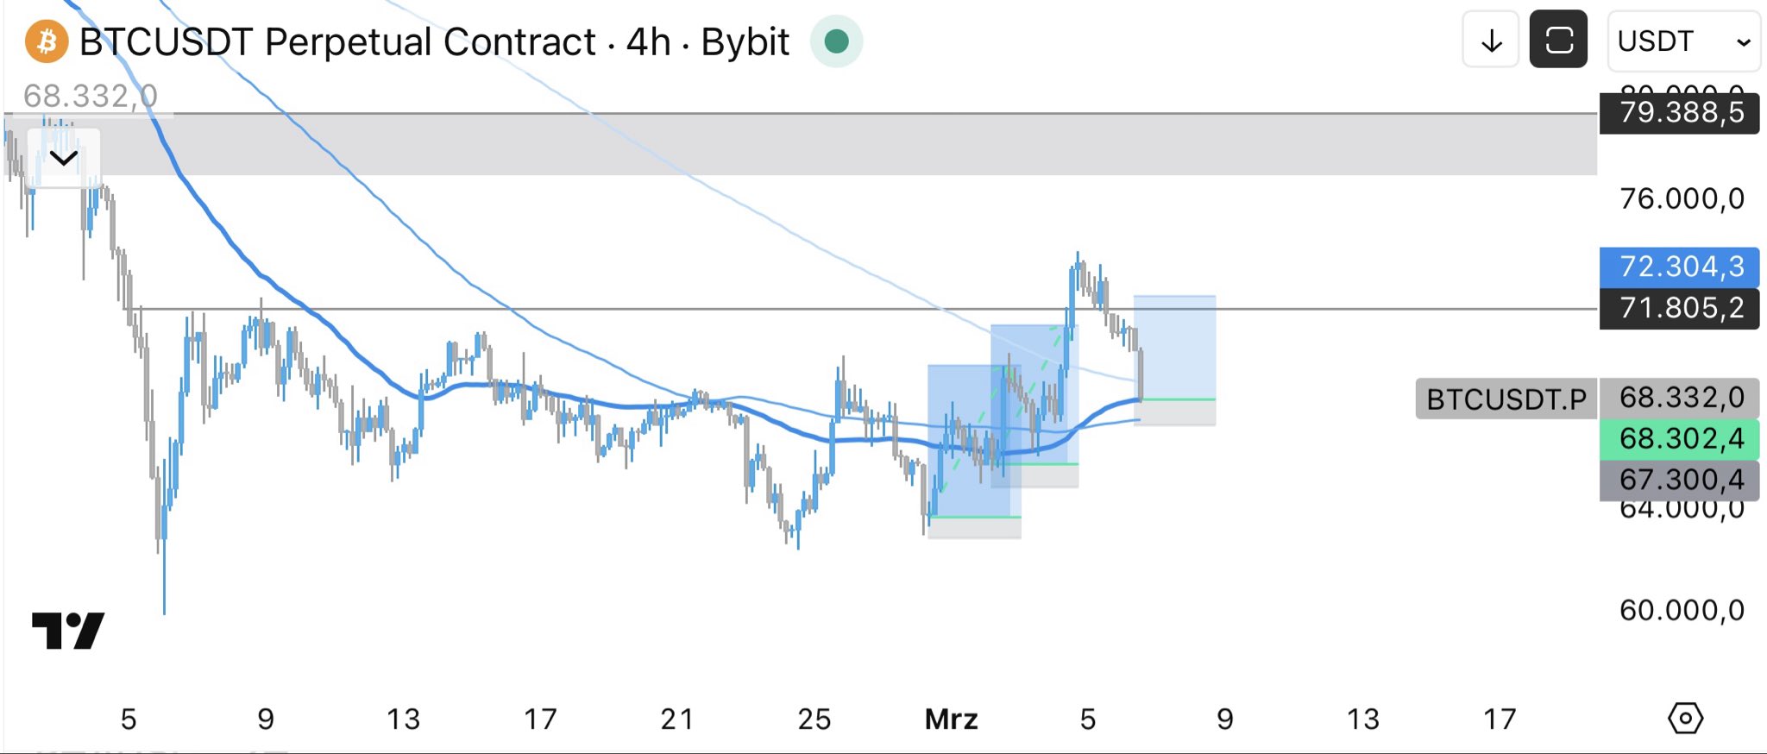This screenshot has width=1767, height=754.
Task: Open chart settings hexagon icon
Action: click(x=1685, y=718)
